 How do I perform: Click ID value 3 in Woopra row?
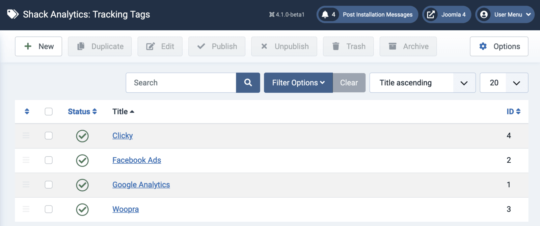pos(509,209)
